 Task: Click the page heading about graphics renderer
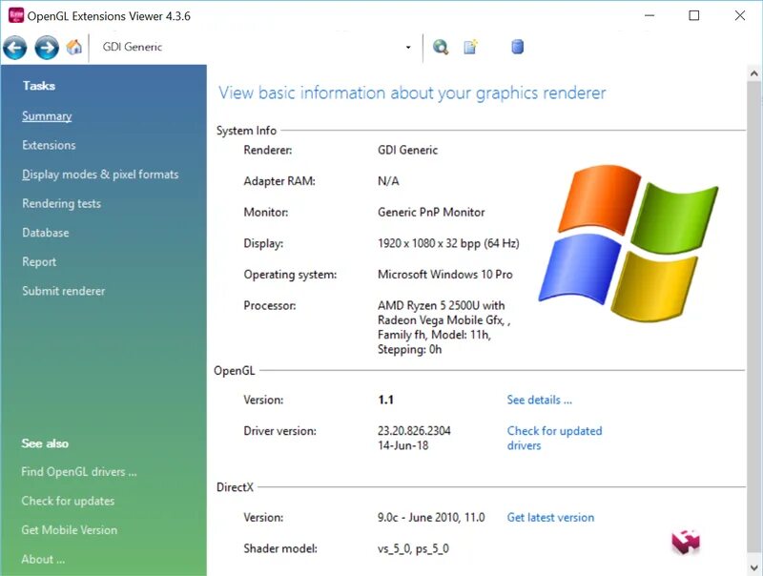coord(412,93)
